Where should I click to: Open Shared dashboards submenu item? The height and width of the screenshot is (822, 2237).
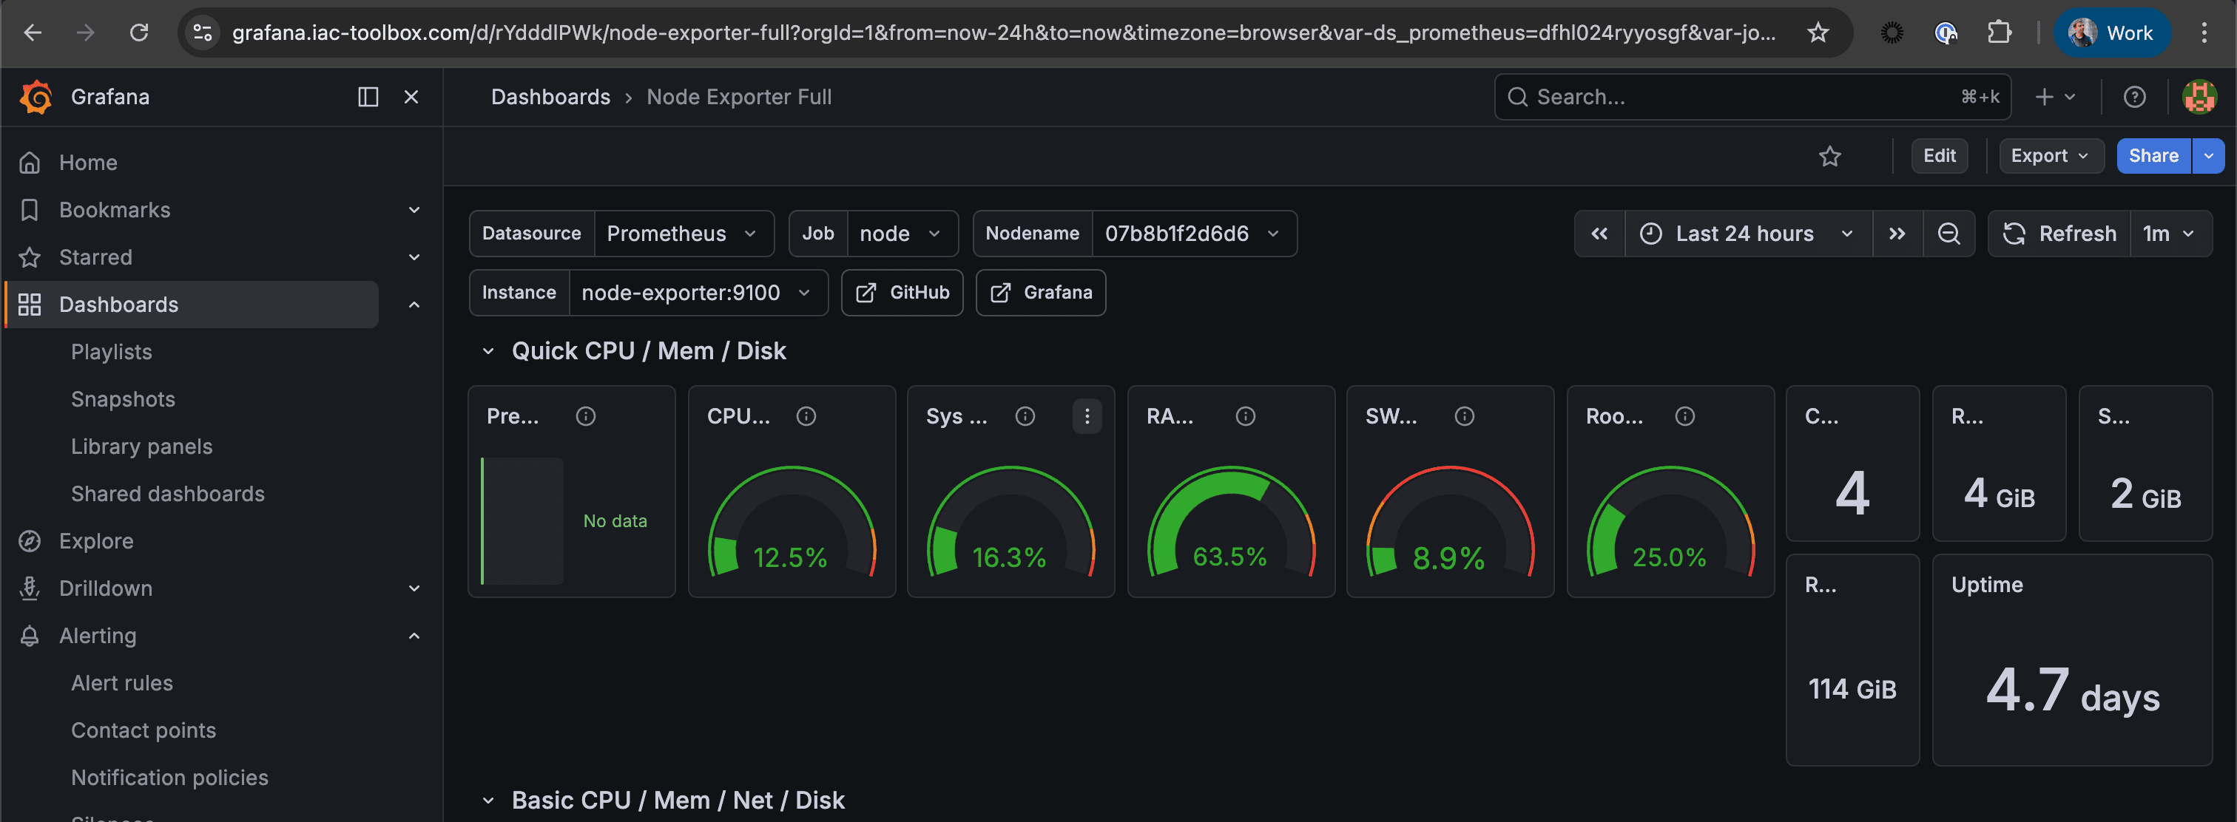tap(168, 493)
